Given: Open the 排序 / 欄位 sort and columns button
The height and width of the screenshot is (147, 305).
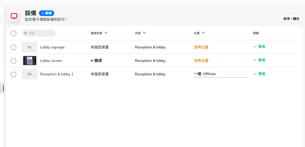Looking at the screenshot, I should pos(291,19).
